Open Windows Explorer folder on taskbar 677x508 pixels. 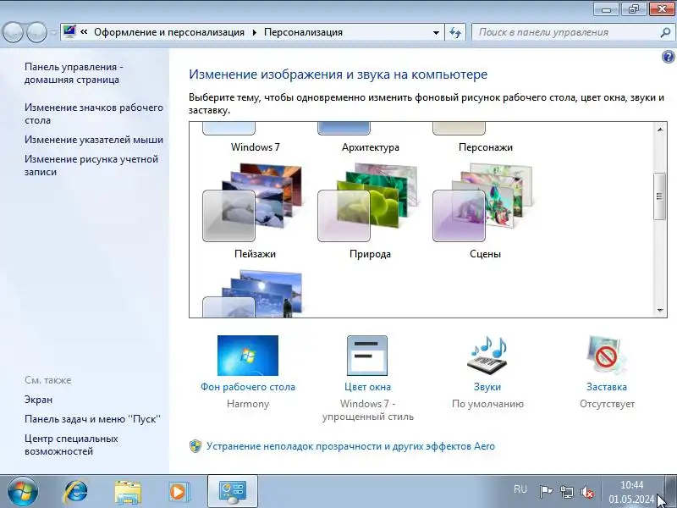[128, 492]
